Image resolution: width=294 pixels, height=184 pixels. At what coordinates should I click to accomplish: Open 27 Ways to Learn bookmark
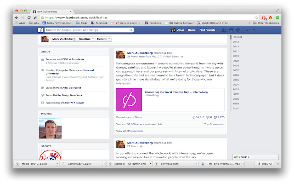[x=125, y=23]
